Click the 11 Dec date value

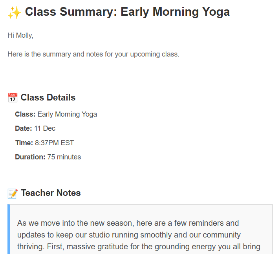(45, 128)
